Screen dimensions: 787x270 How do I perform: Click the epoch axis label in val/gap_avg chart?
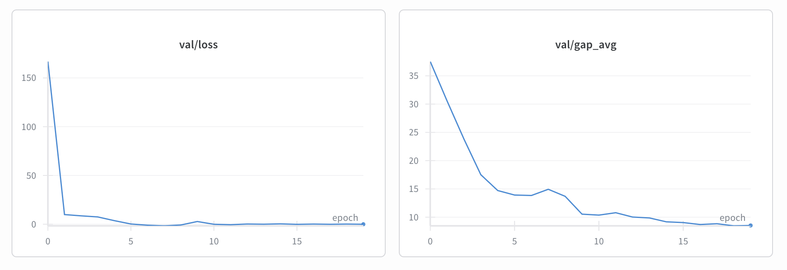732,218
